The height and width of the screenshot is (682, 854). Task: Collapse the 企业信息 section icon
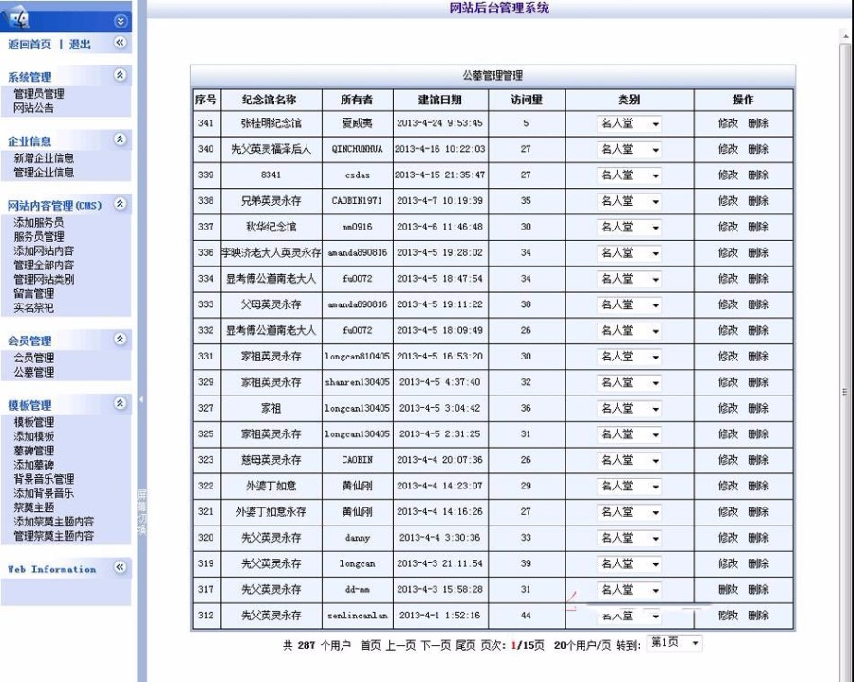click(x=121, y=140)
